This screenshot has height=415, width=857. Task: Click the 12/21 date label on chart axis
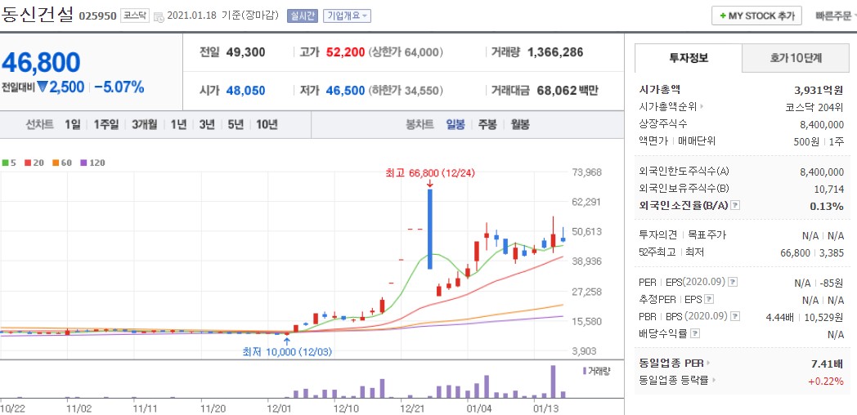[413, 408]
